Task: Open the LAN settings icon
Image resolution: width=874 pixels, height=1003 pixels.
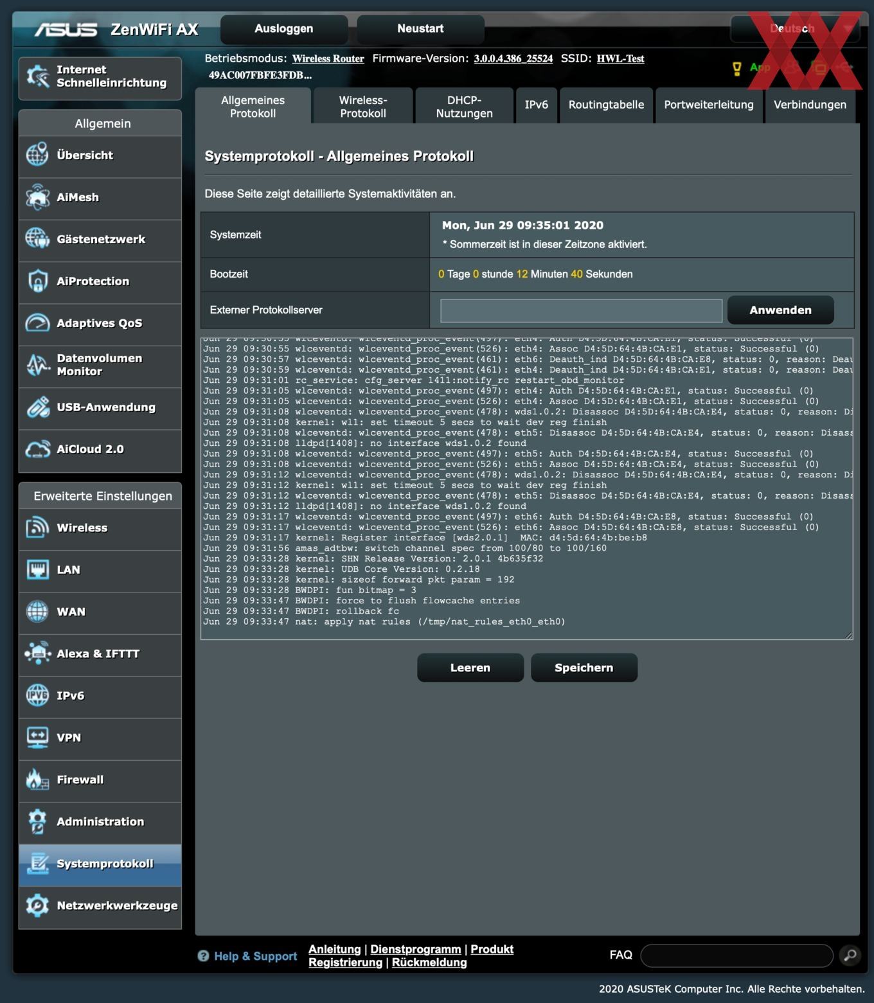Action: tap(37, 569)
